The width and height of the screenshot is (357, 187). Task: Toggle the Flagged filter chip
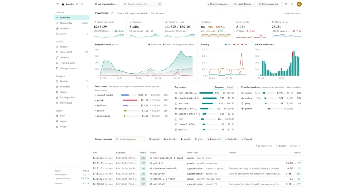click(247, 139)
